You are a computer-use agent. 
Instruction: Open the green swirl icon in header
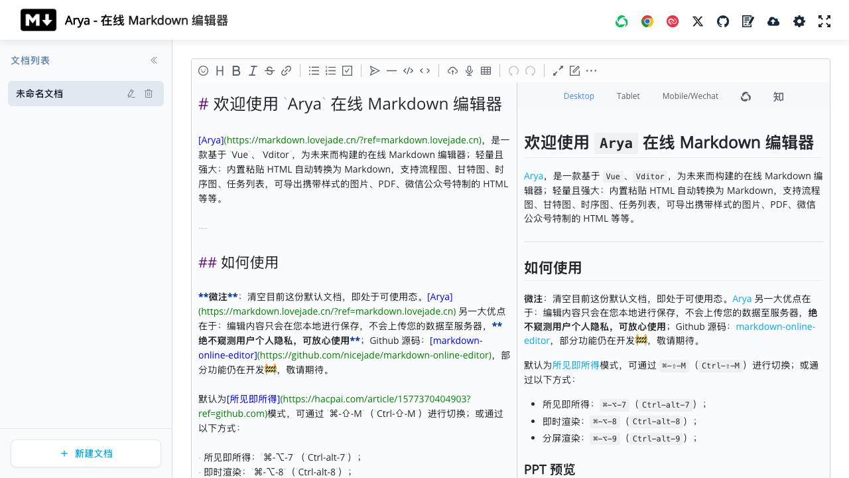pos(621,21)
